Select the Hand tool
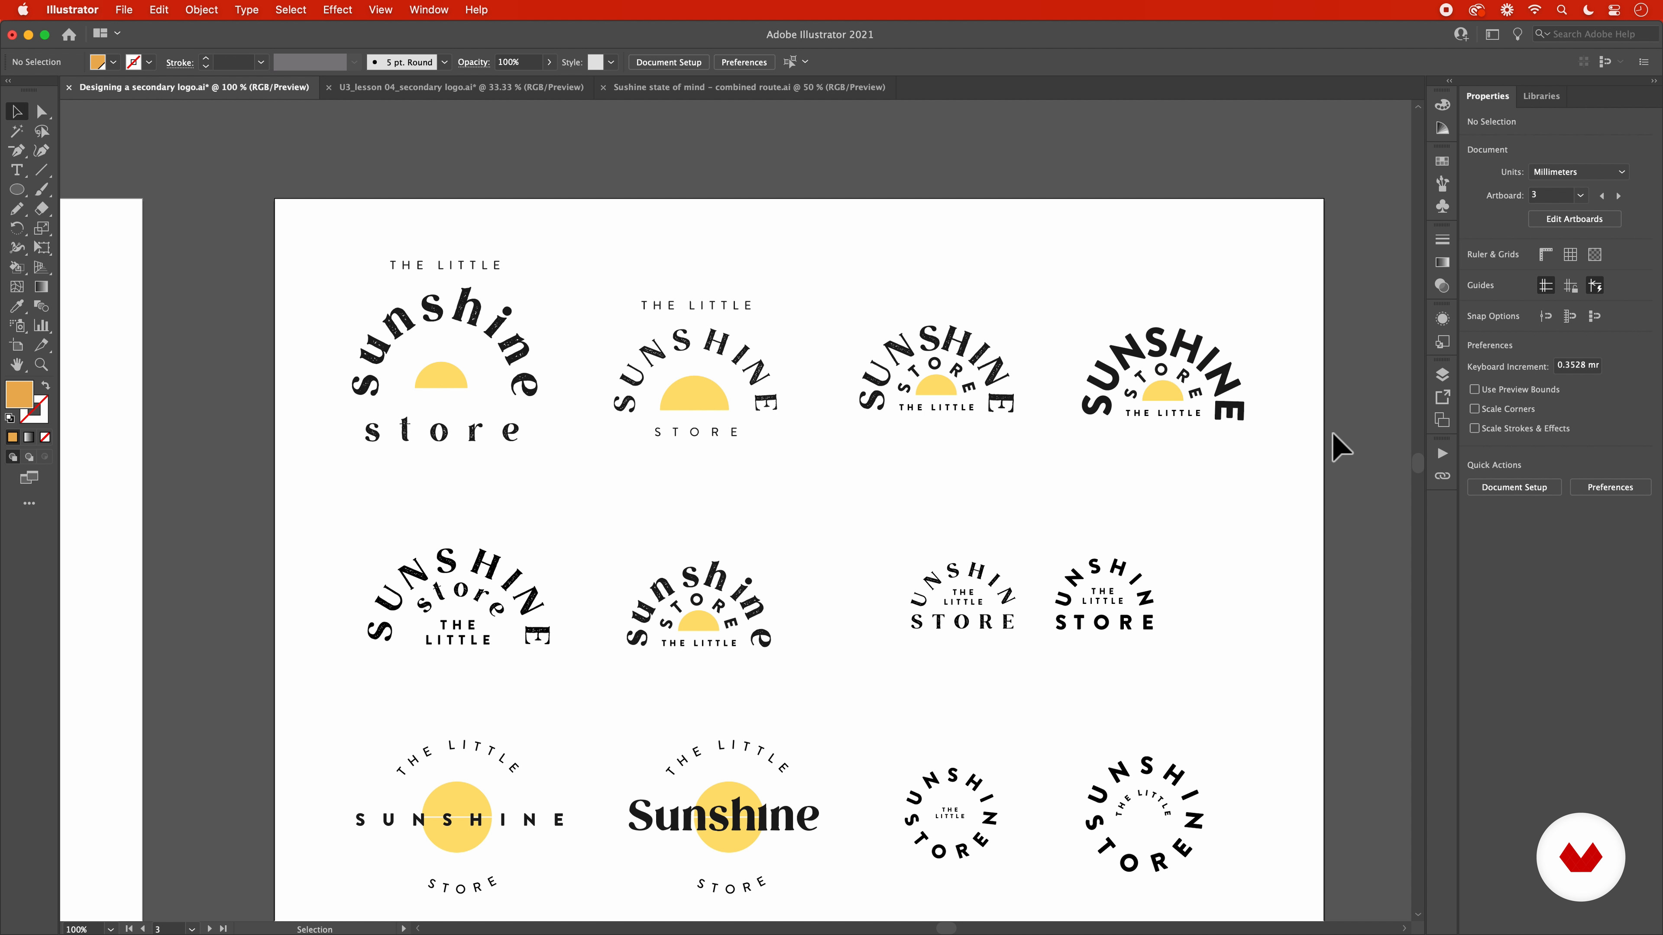 [x=17, y=364]
